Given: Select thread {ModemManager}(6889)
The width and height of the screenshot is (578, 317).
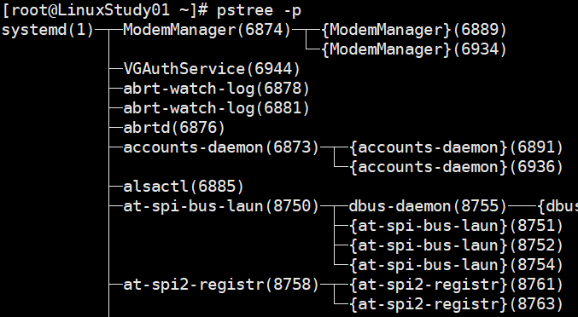Looking at the screenshot, I should pos(414,30).
